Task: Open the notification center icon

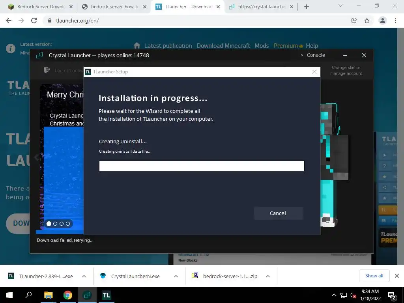Action: [392, 296]
